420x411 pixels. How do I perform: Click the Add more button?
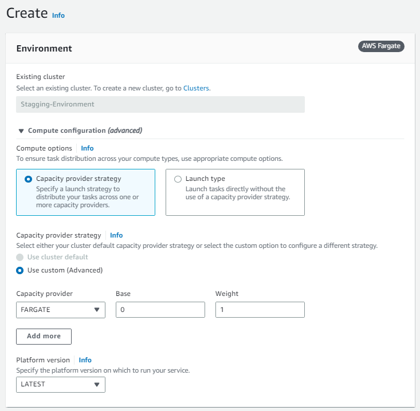[44, 336]
